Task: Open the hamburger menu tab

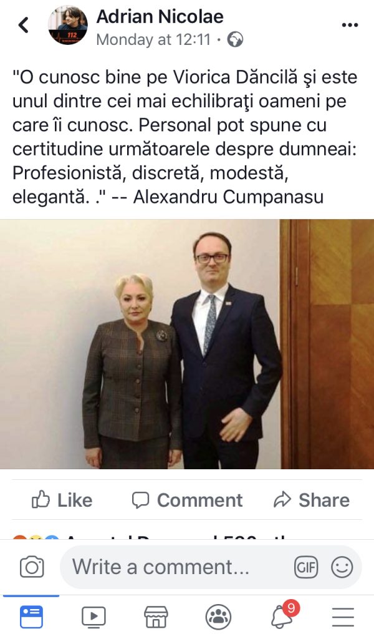Action: (343, 617)
